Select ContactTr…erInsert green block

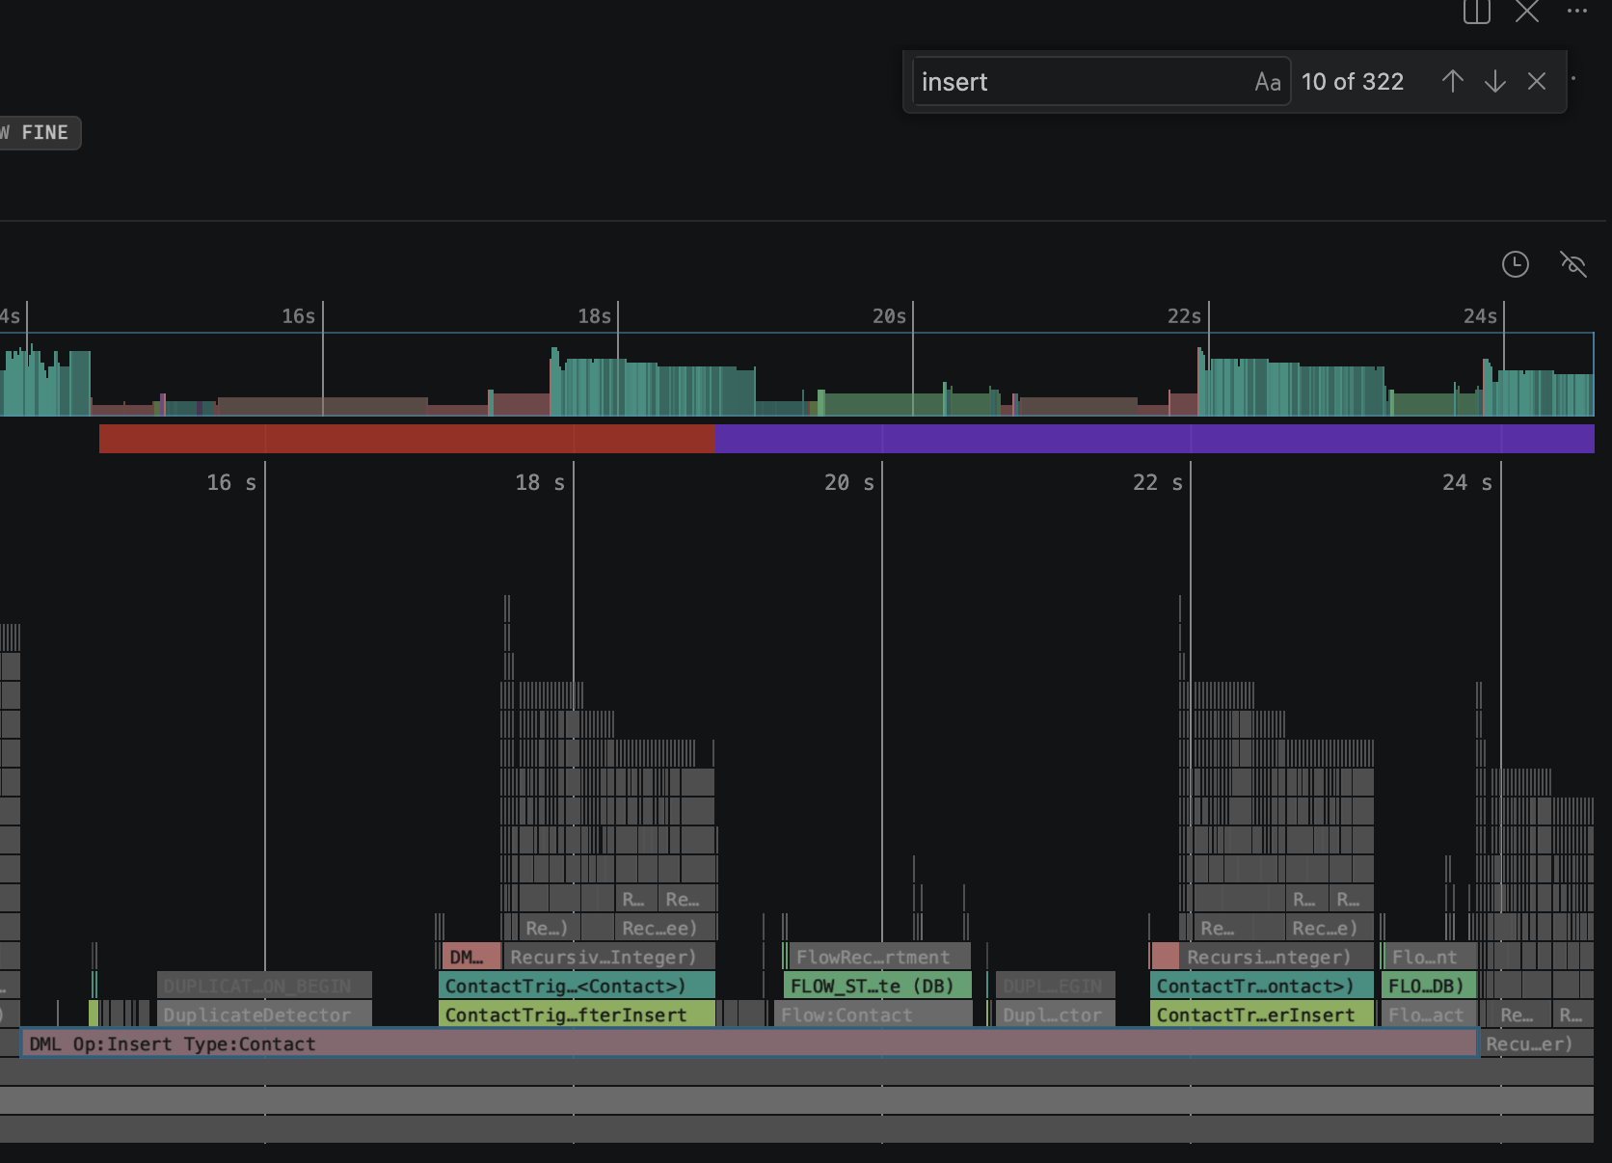click(x=1262, y=1014)
